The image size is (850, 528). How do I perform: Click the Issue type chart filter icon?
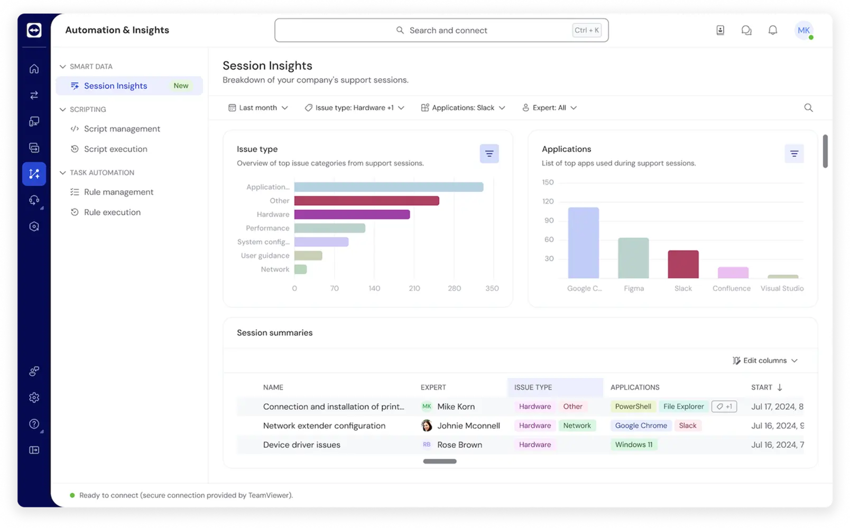(489, 154)
